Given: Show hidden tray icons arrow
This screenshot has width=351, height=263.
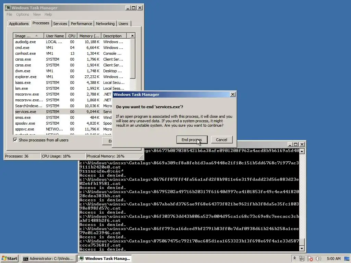Looking at the screenshot, I should (x=294, y=258).
